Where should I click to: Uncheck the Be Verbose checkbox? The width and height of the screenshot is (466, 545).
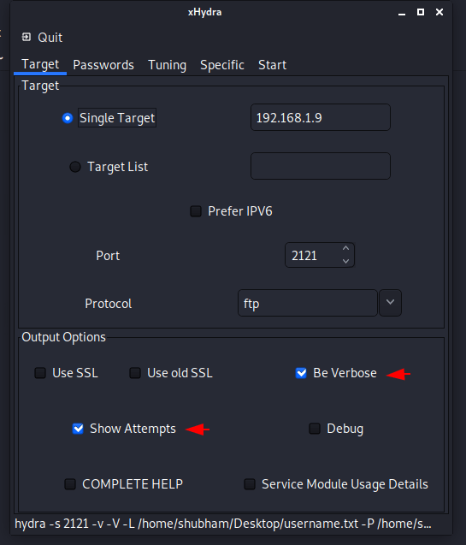[x=301, y=373]
